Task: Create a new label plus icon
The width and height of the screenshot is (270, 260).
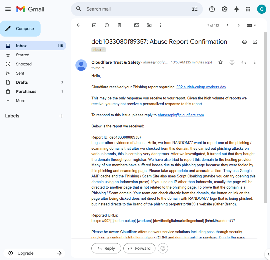Action: pos(61,116)
